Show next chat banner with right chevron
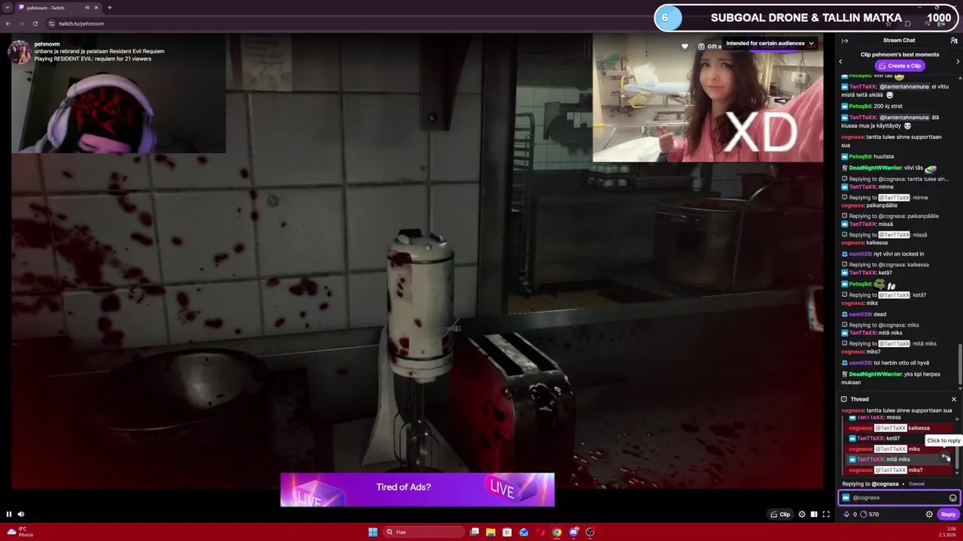The image size is (963, 541). click(958, 62)
